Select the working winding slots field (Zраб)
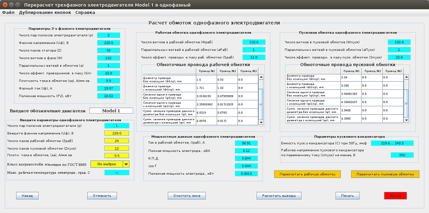 pos(116,141)
